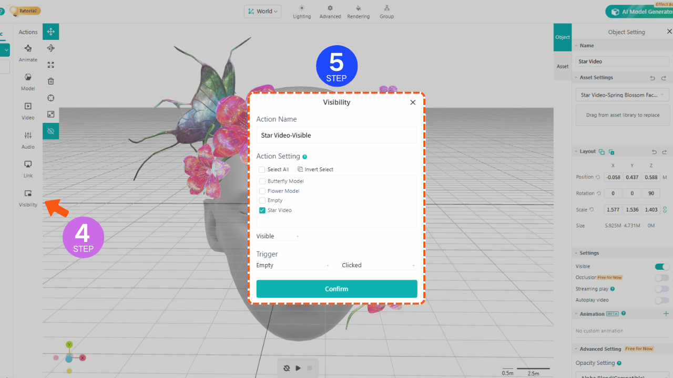Uncheck the Star Video checkbox
The height and width of the screenshot is (378, 673).
click(262, 210)
